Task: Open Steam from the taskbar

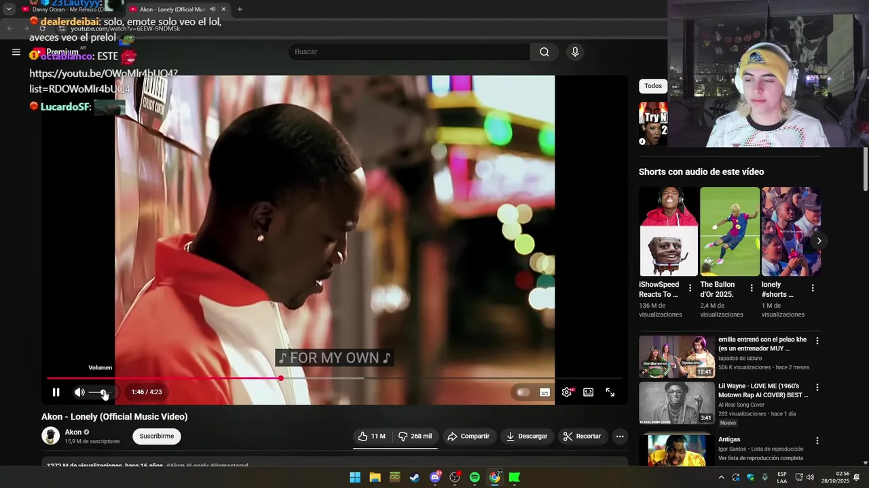Action: [415, 477]
